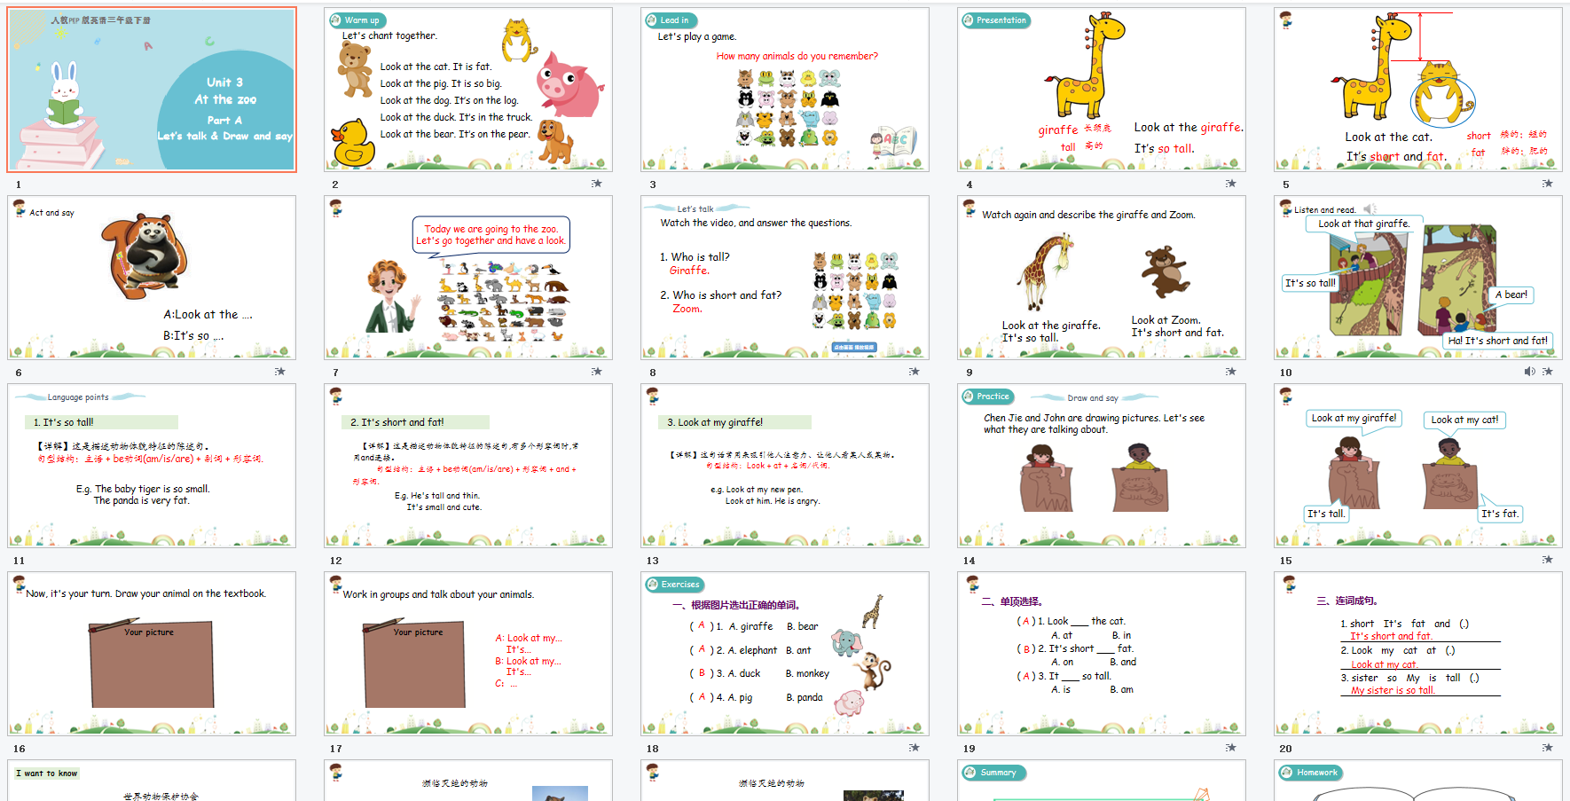Click the animation star under slide 6
The width and height of the screenshot is (1570, 801).
tap(280, 372)
